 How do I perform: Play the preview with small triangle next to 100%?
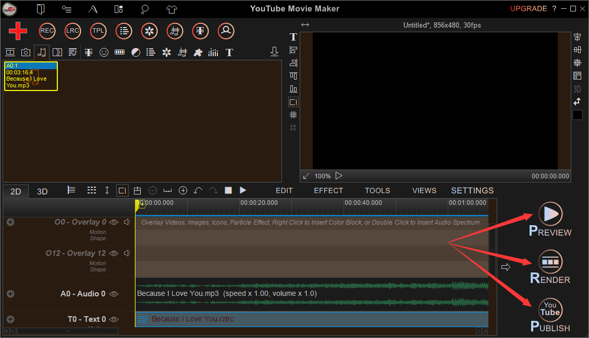(339, 176)
